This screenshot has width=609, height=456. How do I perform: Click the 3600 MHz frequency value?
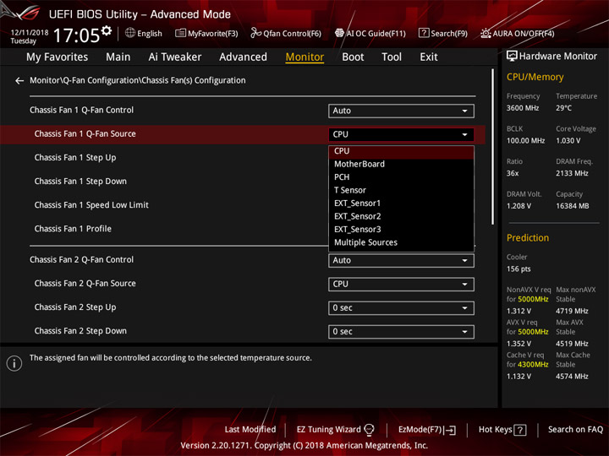point(523,108)
